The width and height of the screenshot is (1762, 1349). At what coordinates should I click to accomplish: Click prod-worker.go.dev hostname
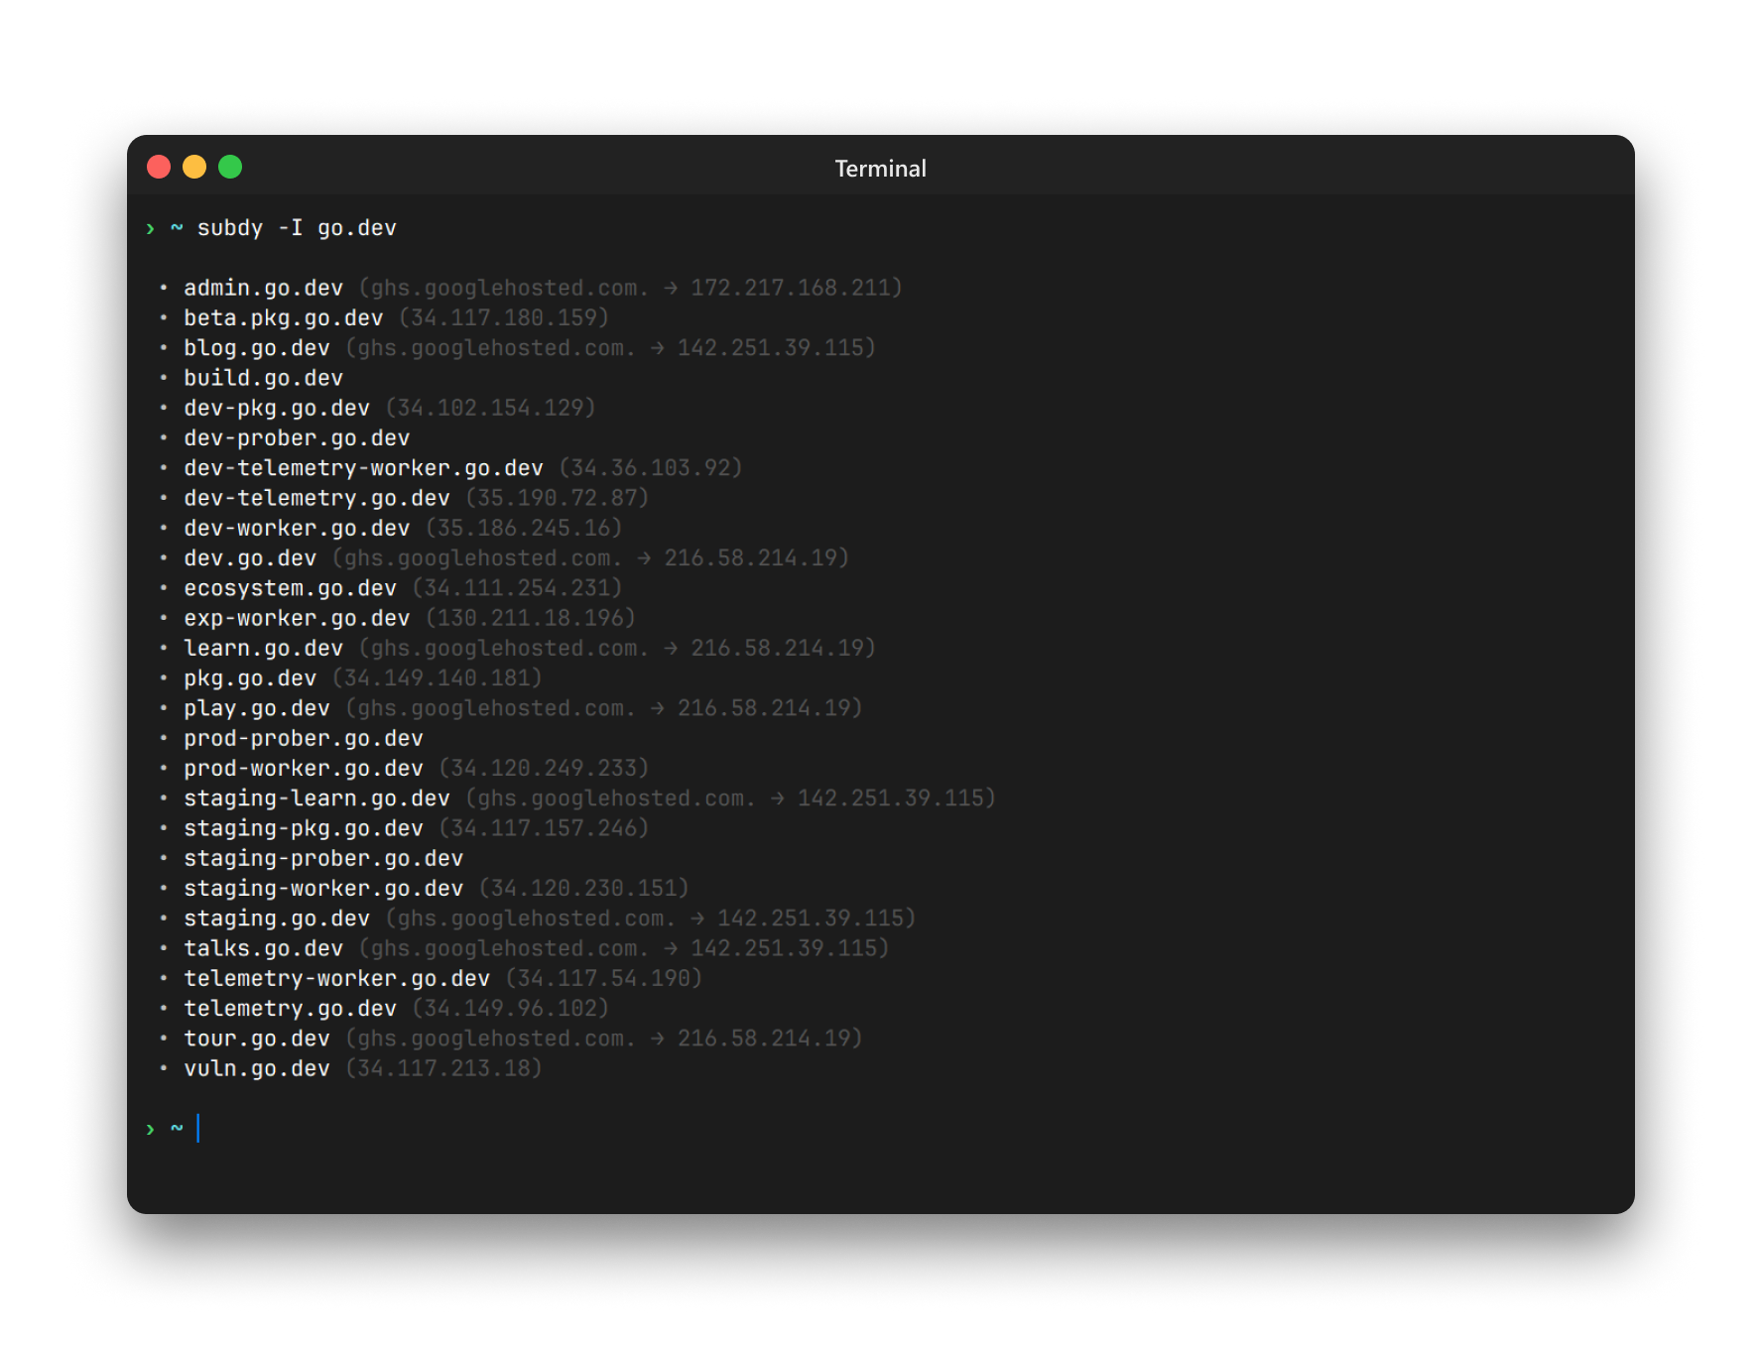pos(304,768)
